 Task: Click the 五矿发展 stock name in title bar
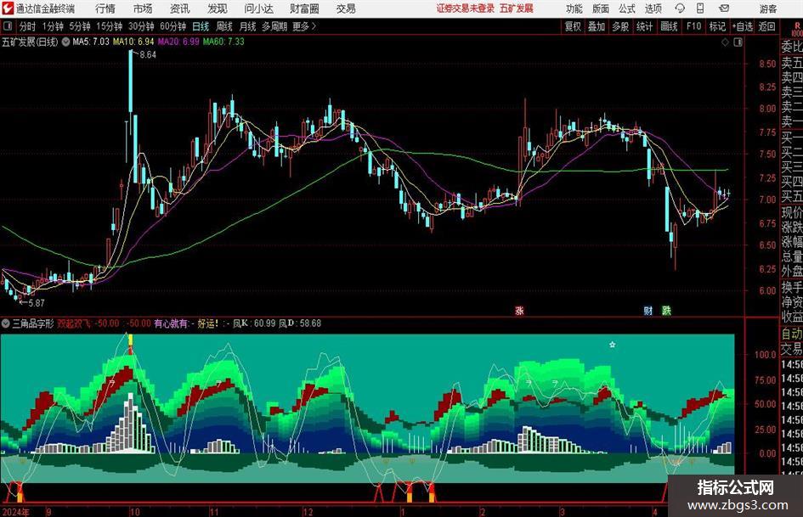click(x=517, y=8)
